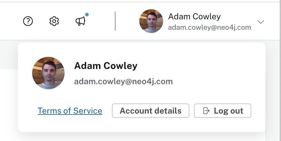Click the teal notification dot on megaphone
Viewport: 281px width, 141px height.
coord(87,15)
